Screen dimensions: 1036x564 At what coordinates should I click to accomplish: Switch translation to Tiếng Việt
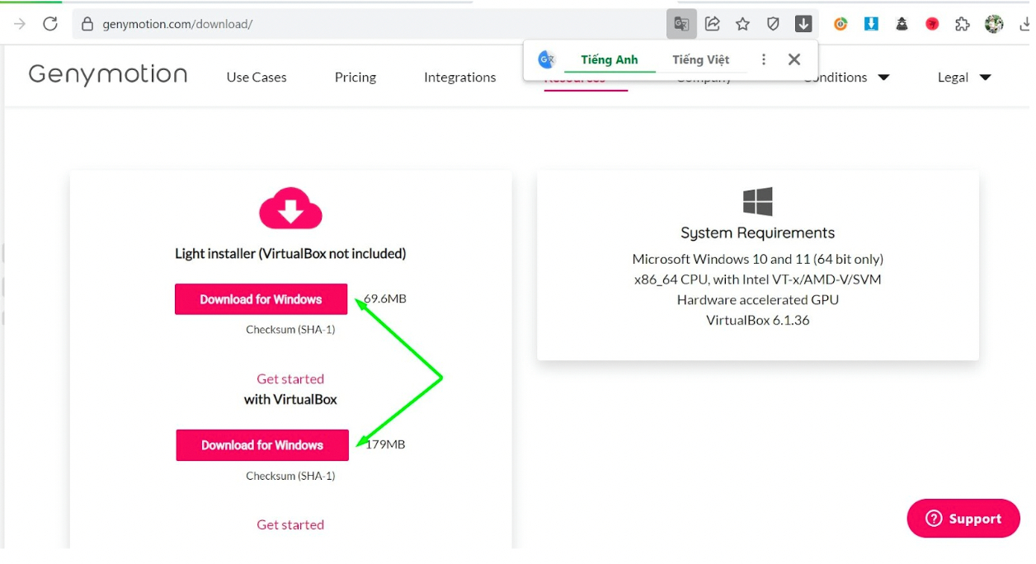[701, 59]
